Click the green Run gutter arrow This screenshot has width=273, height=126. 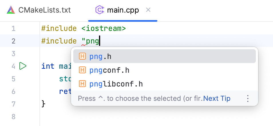(23, 66)
